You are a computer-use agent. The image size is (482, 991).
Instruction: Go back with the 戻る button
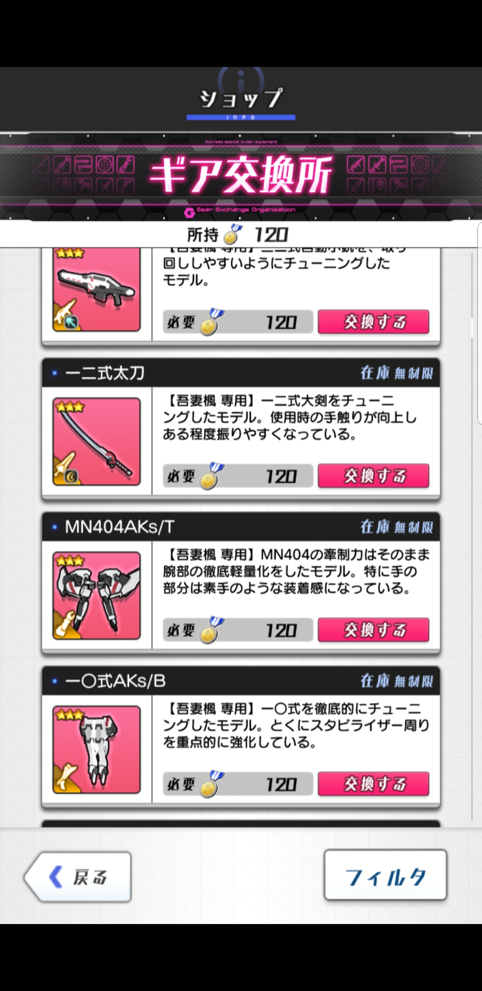tap(78, 877)
